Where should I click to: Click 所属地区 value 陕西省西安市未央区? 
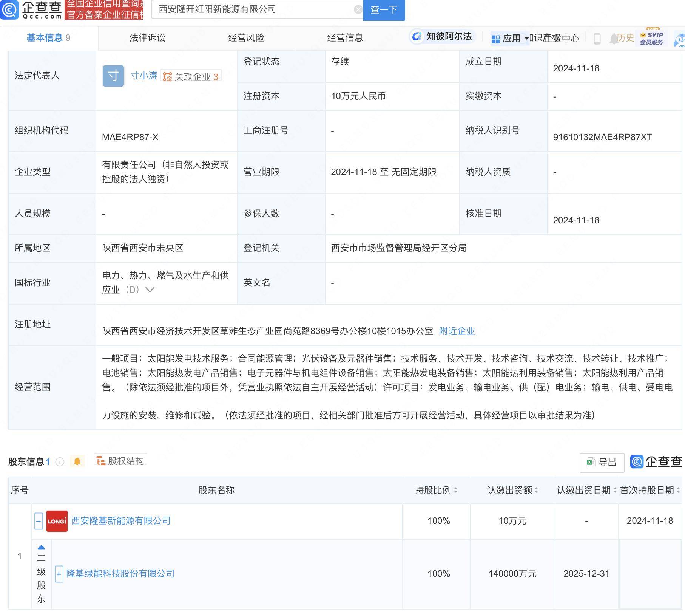[x=143, y=248]
